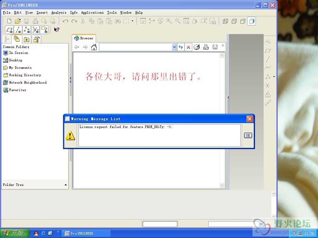
Task: Click the Refit zoom icon
Action: [186, 21]
